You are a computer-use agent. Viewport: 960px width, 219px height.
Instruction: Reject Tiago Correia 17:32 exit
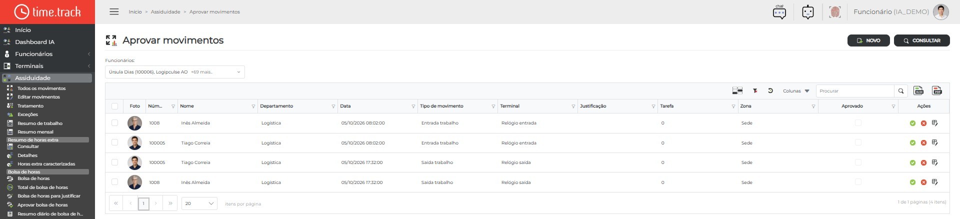click(x=923, y=162)
